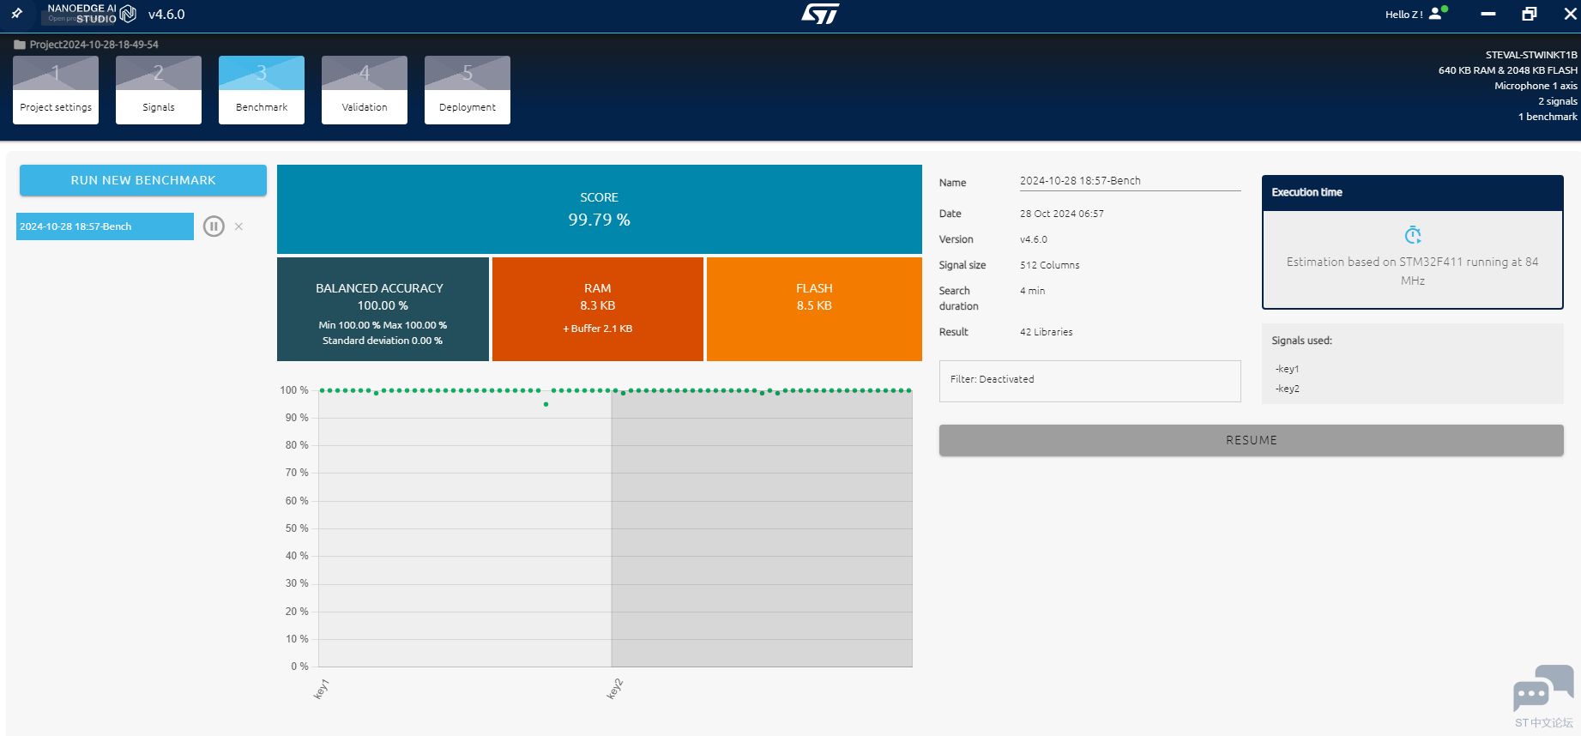Viewport: 1581px width, 736px height.
Task: Click the STM32F411 estimation text
Action: 1413,271
